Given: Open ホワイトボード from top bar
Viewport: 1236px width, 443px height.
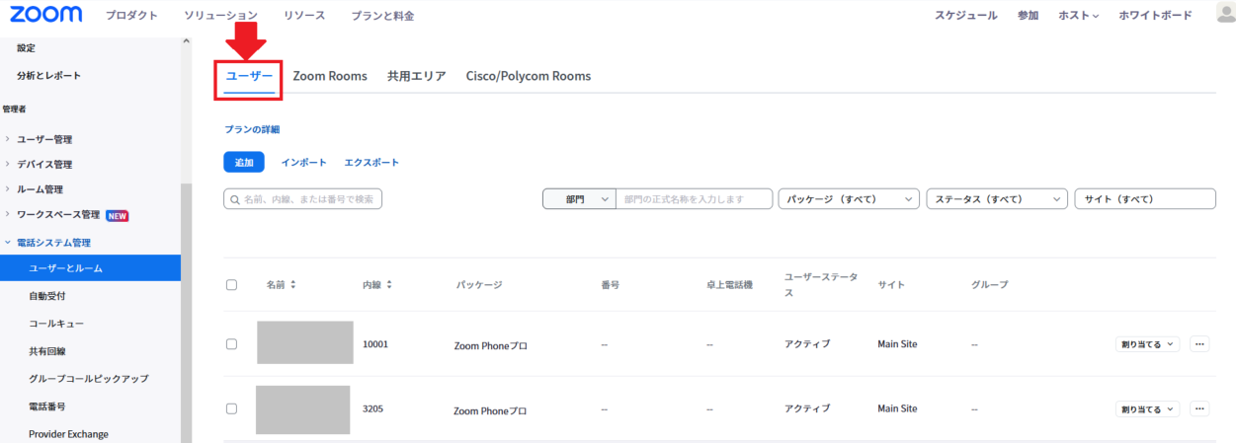Looking at the screenshot, I should coord(1156,16).
